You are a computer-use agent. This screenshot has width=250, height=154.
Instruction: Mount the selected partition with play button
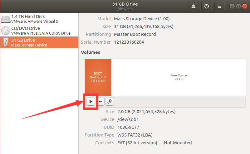click(x=91, y=102)
